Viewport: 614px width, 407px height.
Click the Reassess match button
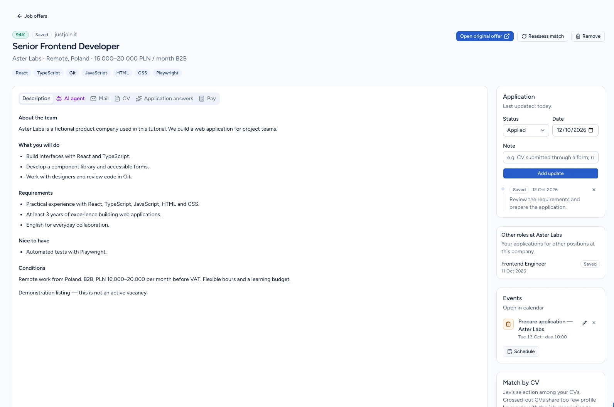pyautogui.click(x=543, y=36)
